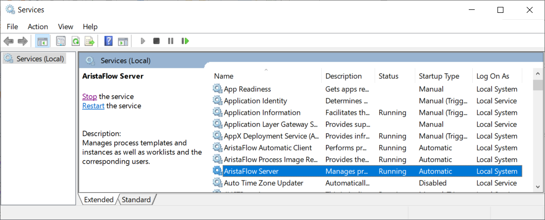
Task: Click the Services title bar gear icon
Action: pos(10,10)
